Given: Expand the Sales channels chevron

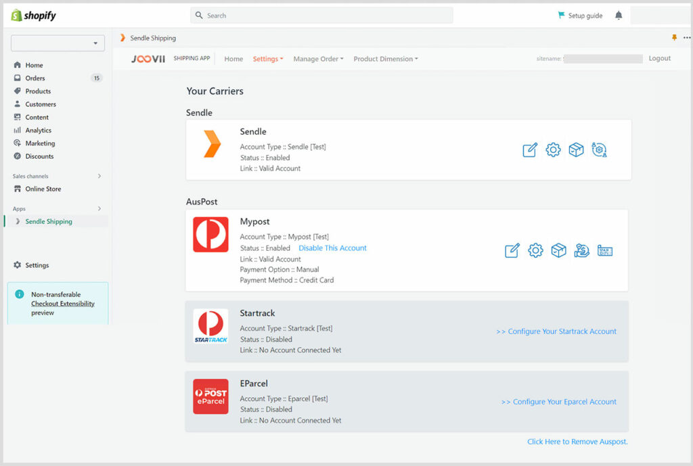Looking at the screenshot, I should click(99, 176).
